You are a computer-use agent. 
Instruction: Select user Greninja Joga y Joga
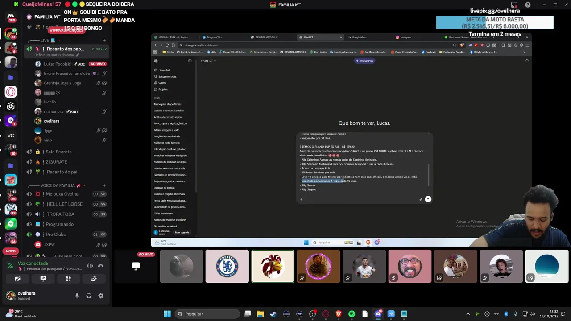coord(71,83)
